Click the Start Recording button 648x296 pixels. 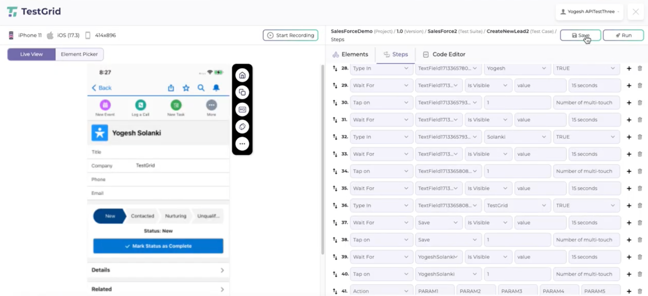point(290,35)
